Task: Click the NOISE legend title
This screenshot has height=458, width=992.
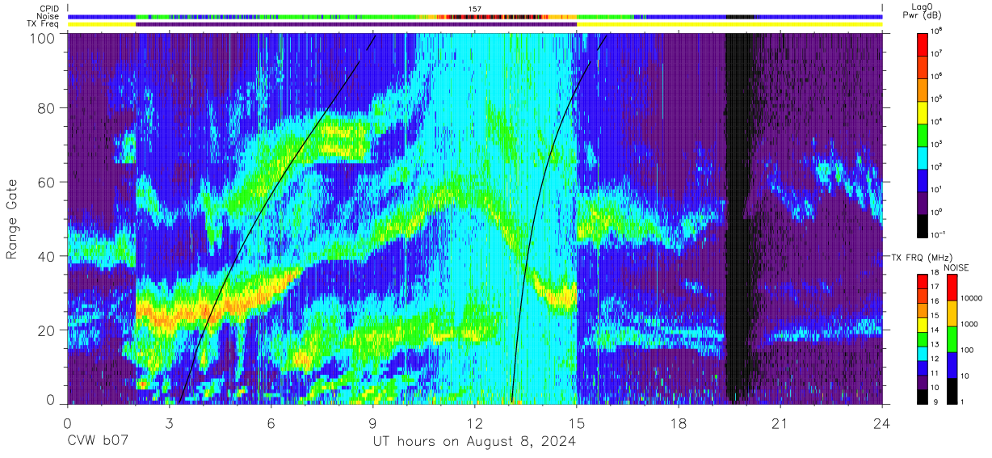Action: tap(956, 267)
